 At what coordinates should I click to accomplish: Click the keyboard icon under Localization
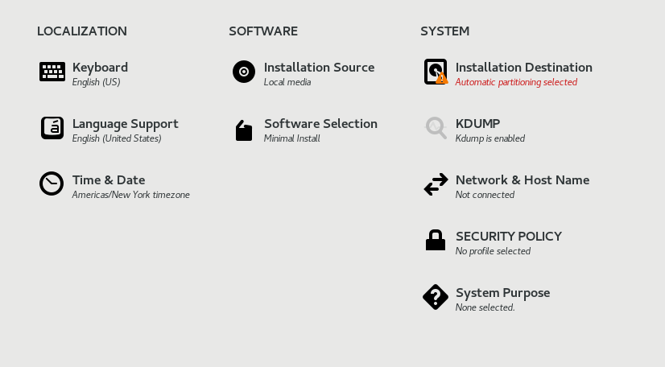click(52, 72)
